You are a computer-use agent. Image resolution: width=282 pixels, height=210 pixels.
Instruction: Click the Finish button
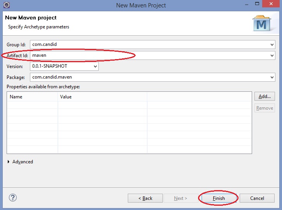pos(219,198)
